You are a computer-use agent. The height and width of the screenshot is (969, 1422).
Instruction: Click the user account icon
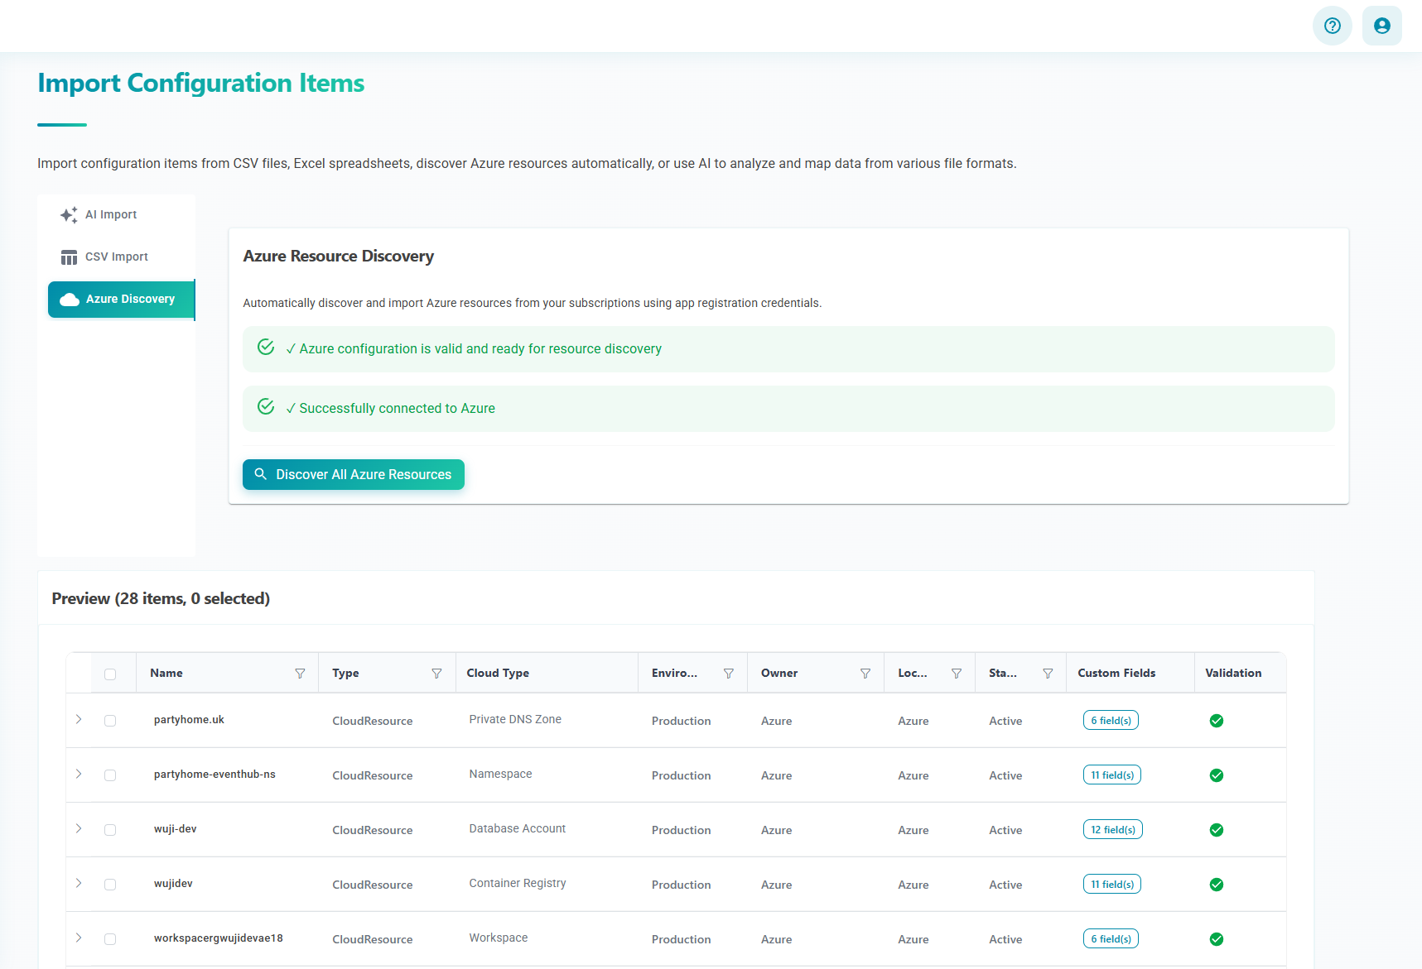coord(1381,26)
